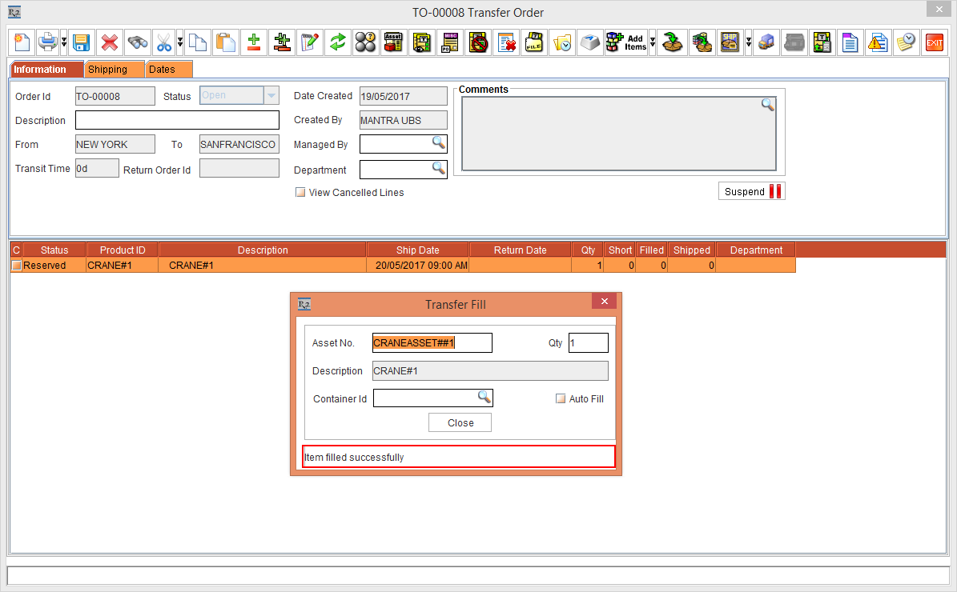Tick the CRANE#1 row checkbox

click(x=16, y=266)
